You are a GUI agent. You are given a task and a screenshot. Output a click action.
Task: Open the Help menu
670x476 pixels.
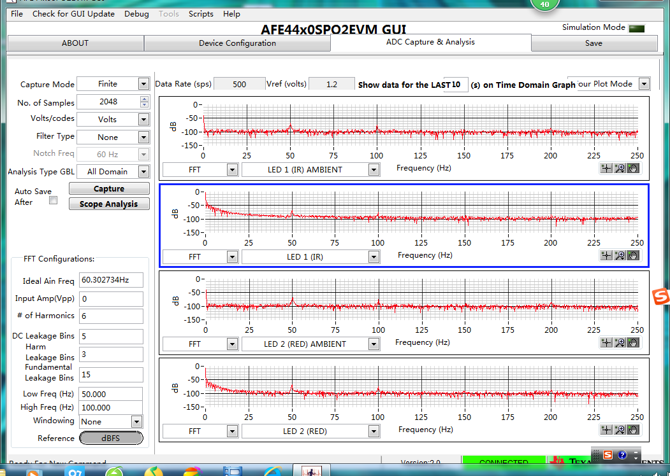231,13
